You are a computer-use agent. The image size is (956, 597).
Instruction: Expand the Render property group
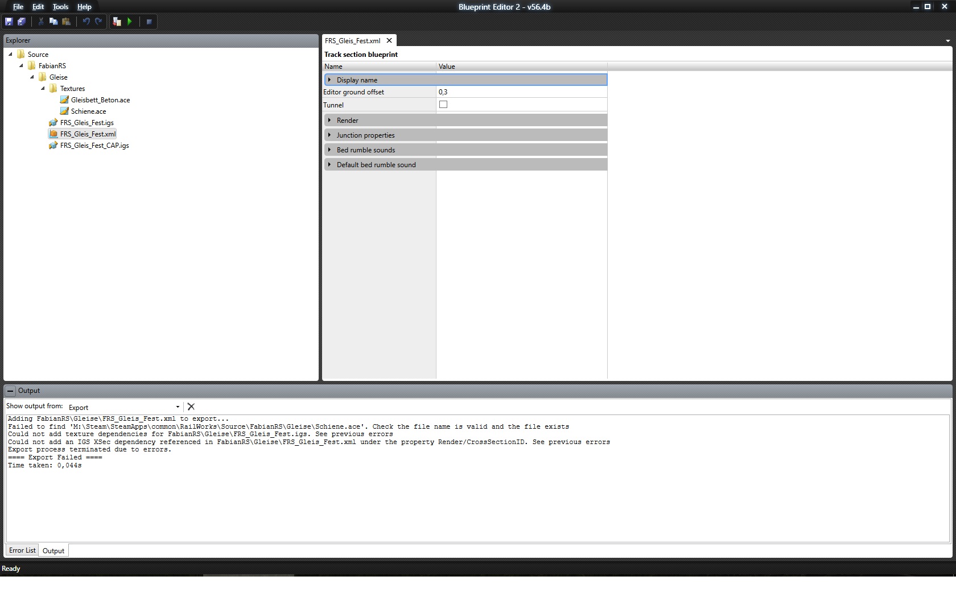(329, 120)
